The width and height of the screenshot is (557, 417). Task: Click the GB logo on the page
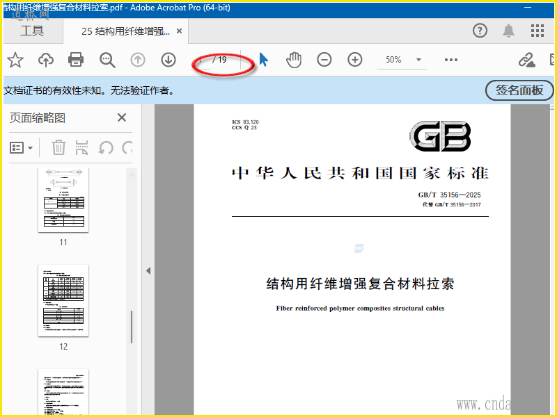point(440,136)
